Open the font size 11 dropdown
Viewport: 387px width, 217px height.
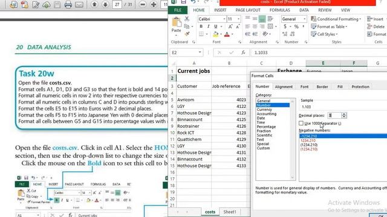(238, 19)
